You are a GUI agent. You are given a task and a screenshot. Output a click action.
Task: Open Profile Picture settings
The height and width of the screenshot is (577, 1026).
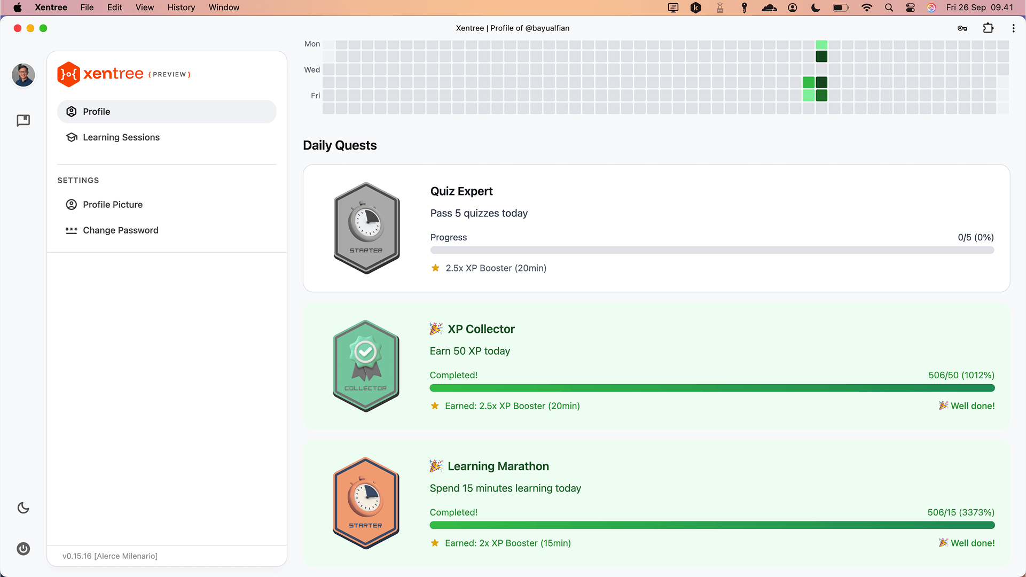tap(112, 205)
